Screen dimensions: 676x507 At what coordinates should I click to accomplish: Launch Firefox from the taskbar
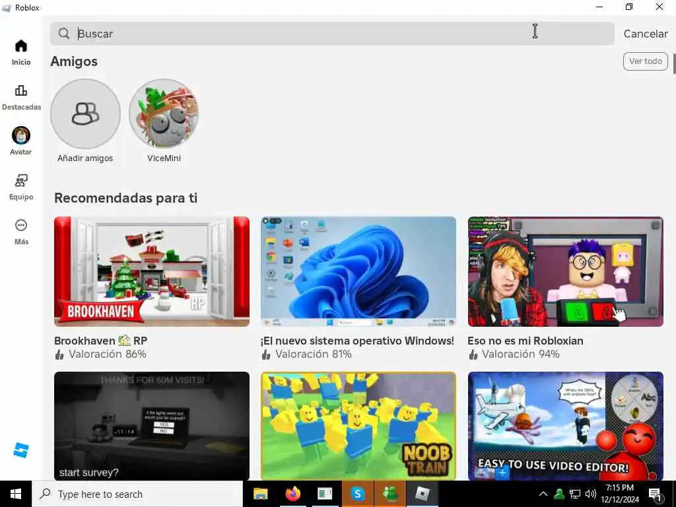coord(292,494)
